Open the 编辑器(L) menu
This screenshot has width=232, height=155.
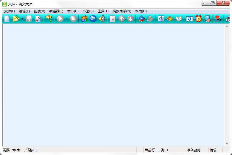[x=56, y=11]
